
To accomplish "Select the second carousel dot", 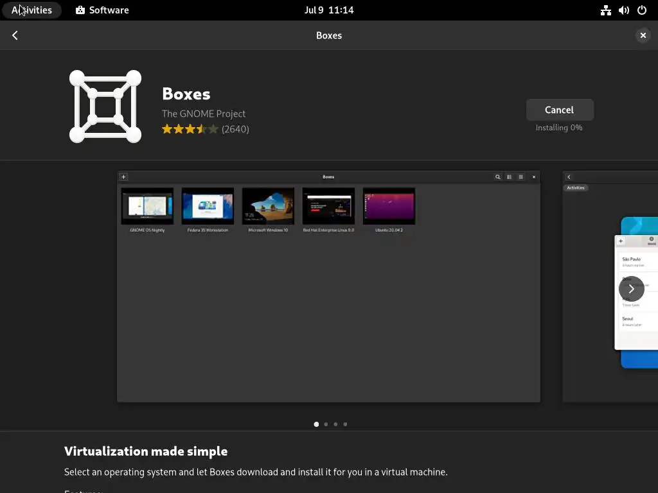I will [x=326, y=424].
